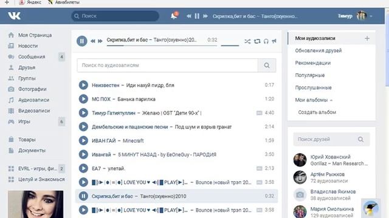Open the Яндекс bookmark
This screenshot has height=218, width=389.
(x=30, y=2)
